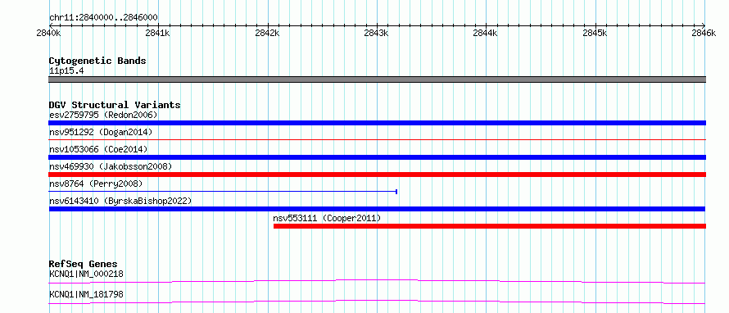Click the gray 11p15.4 cytogenetic band bar
Viewport: 729px width, 313px height.
pyautogui.click(x=377, y=79)
